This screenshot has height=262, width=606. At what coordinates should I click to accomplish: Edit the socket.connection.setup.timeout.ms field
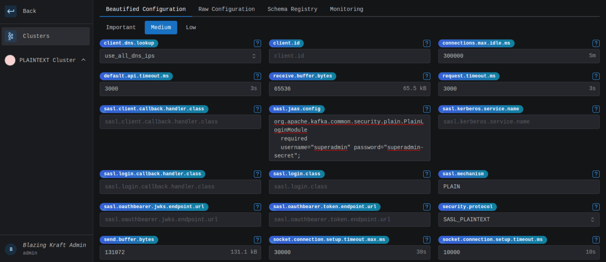(x=519, y=252)
